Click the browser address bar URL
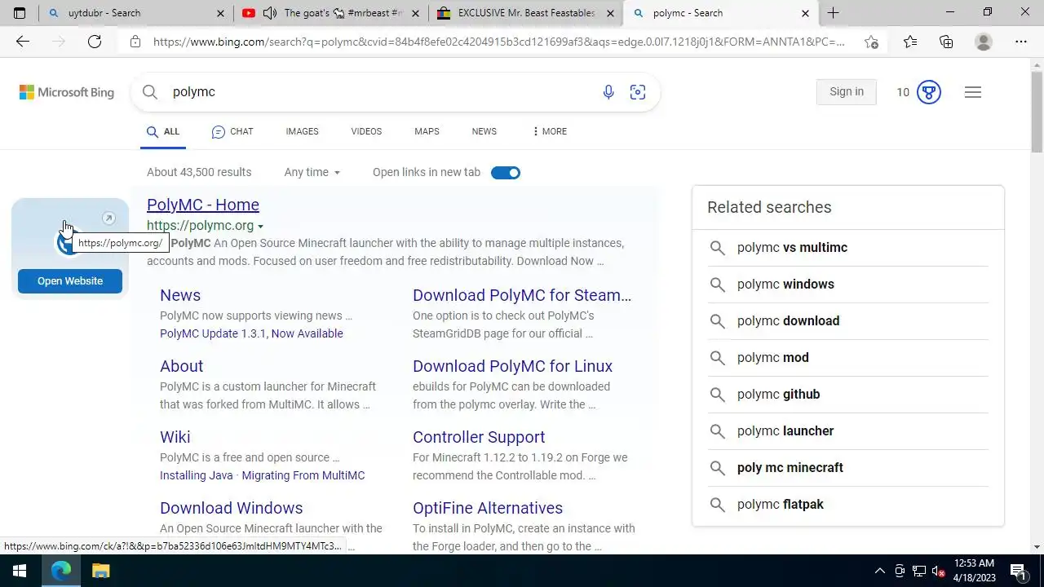1044x587 pixels. pos(499,42)
